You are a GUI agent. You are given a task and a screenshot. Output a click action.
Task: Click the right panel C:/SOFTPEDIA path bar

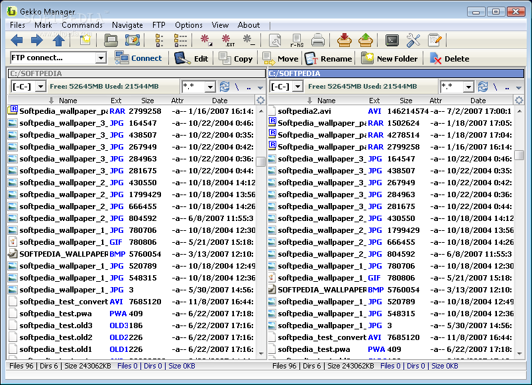point(396,73)
